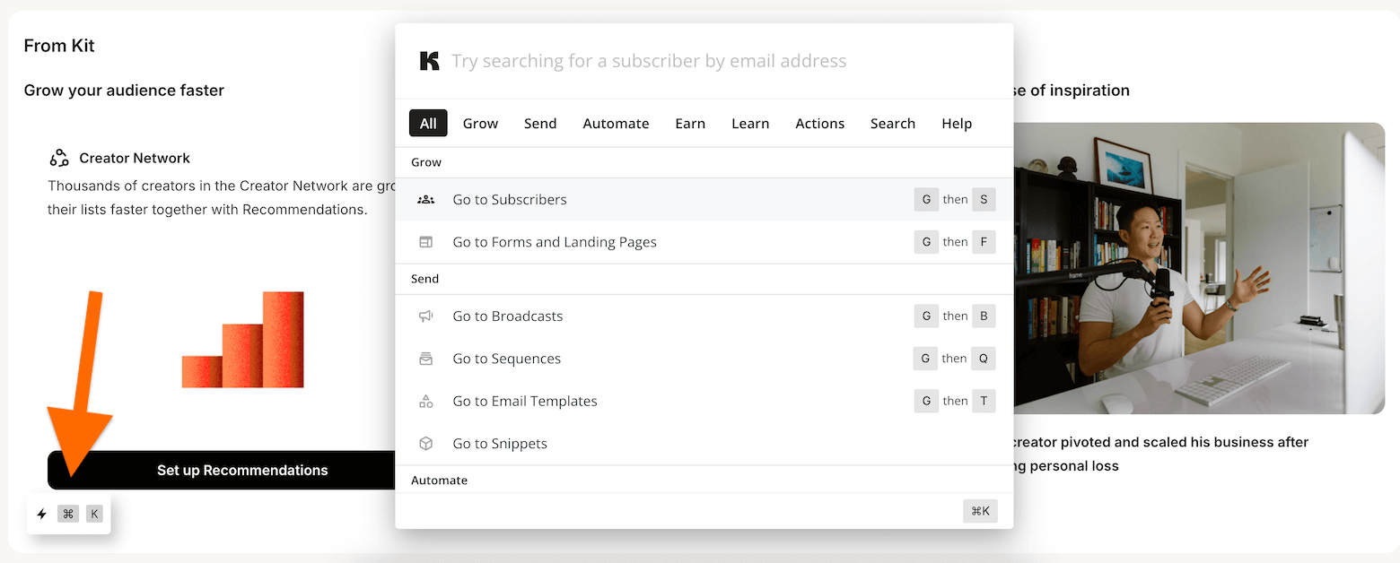Click the Forms and Landing Pages icon
The image size is (1400, 563).
(426, 242)
